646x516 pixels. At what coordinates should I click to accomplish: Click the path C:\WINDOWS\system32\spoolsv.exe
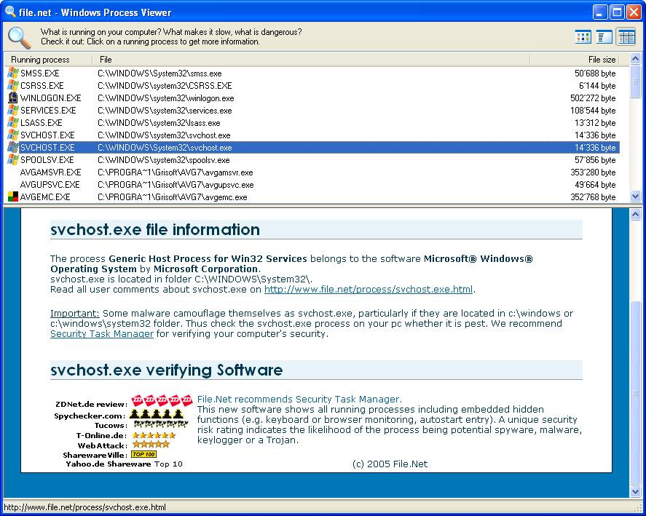[164, 160]
